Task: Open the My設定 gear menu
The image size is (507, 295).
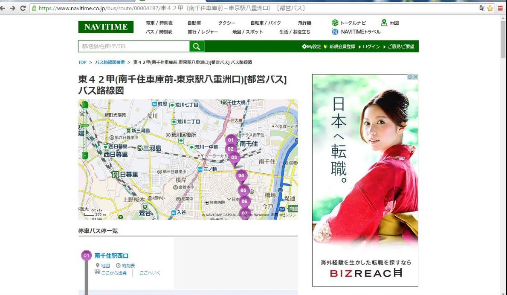Action: (x=311, y=46)
